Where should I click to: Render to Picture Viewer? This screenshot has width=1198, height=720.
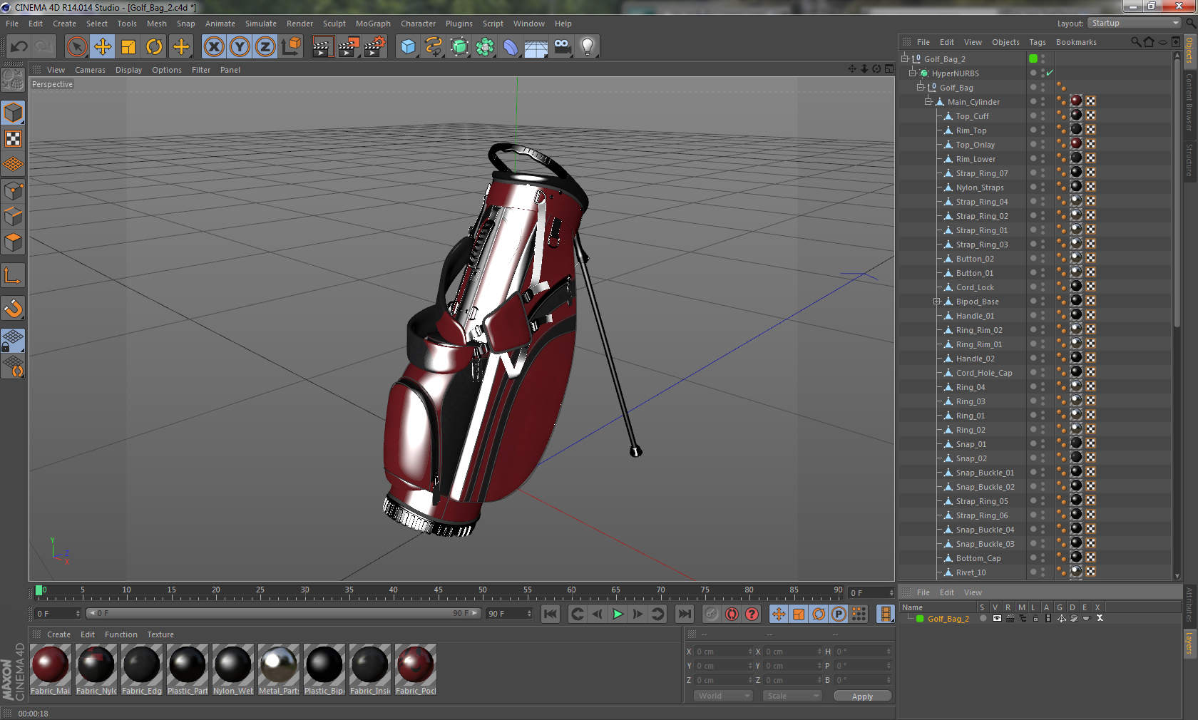349,47
